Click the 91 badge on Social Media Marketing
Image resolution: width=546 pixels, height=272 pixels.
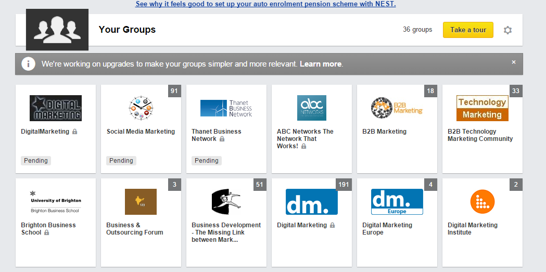coord(174,91)
